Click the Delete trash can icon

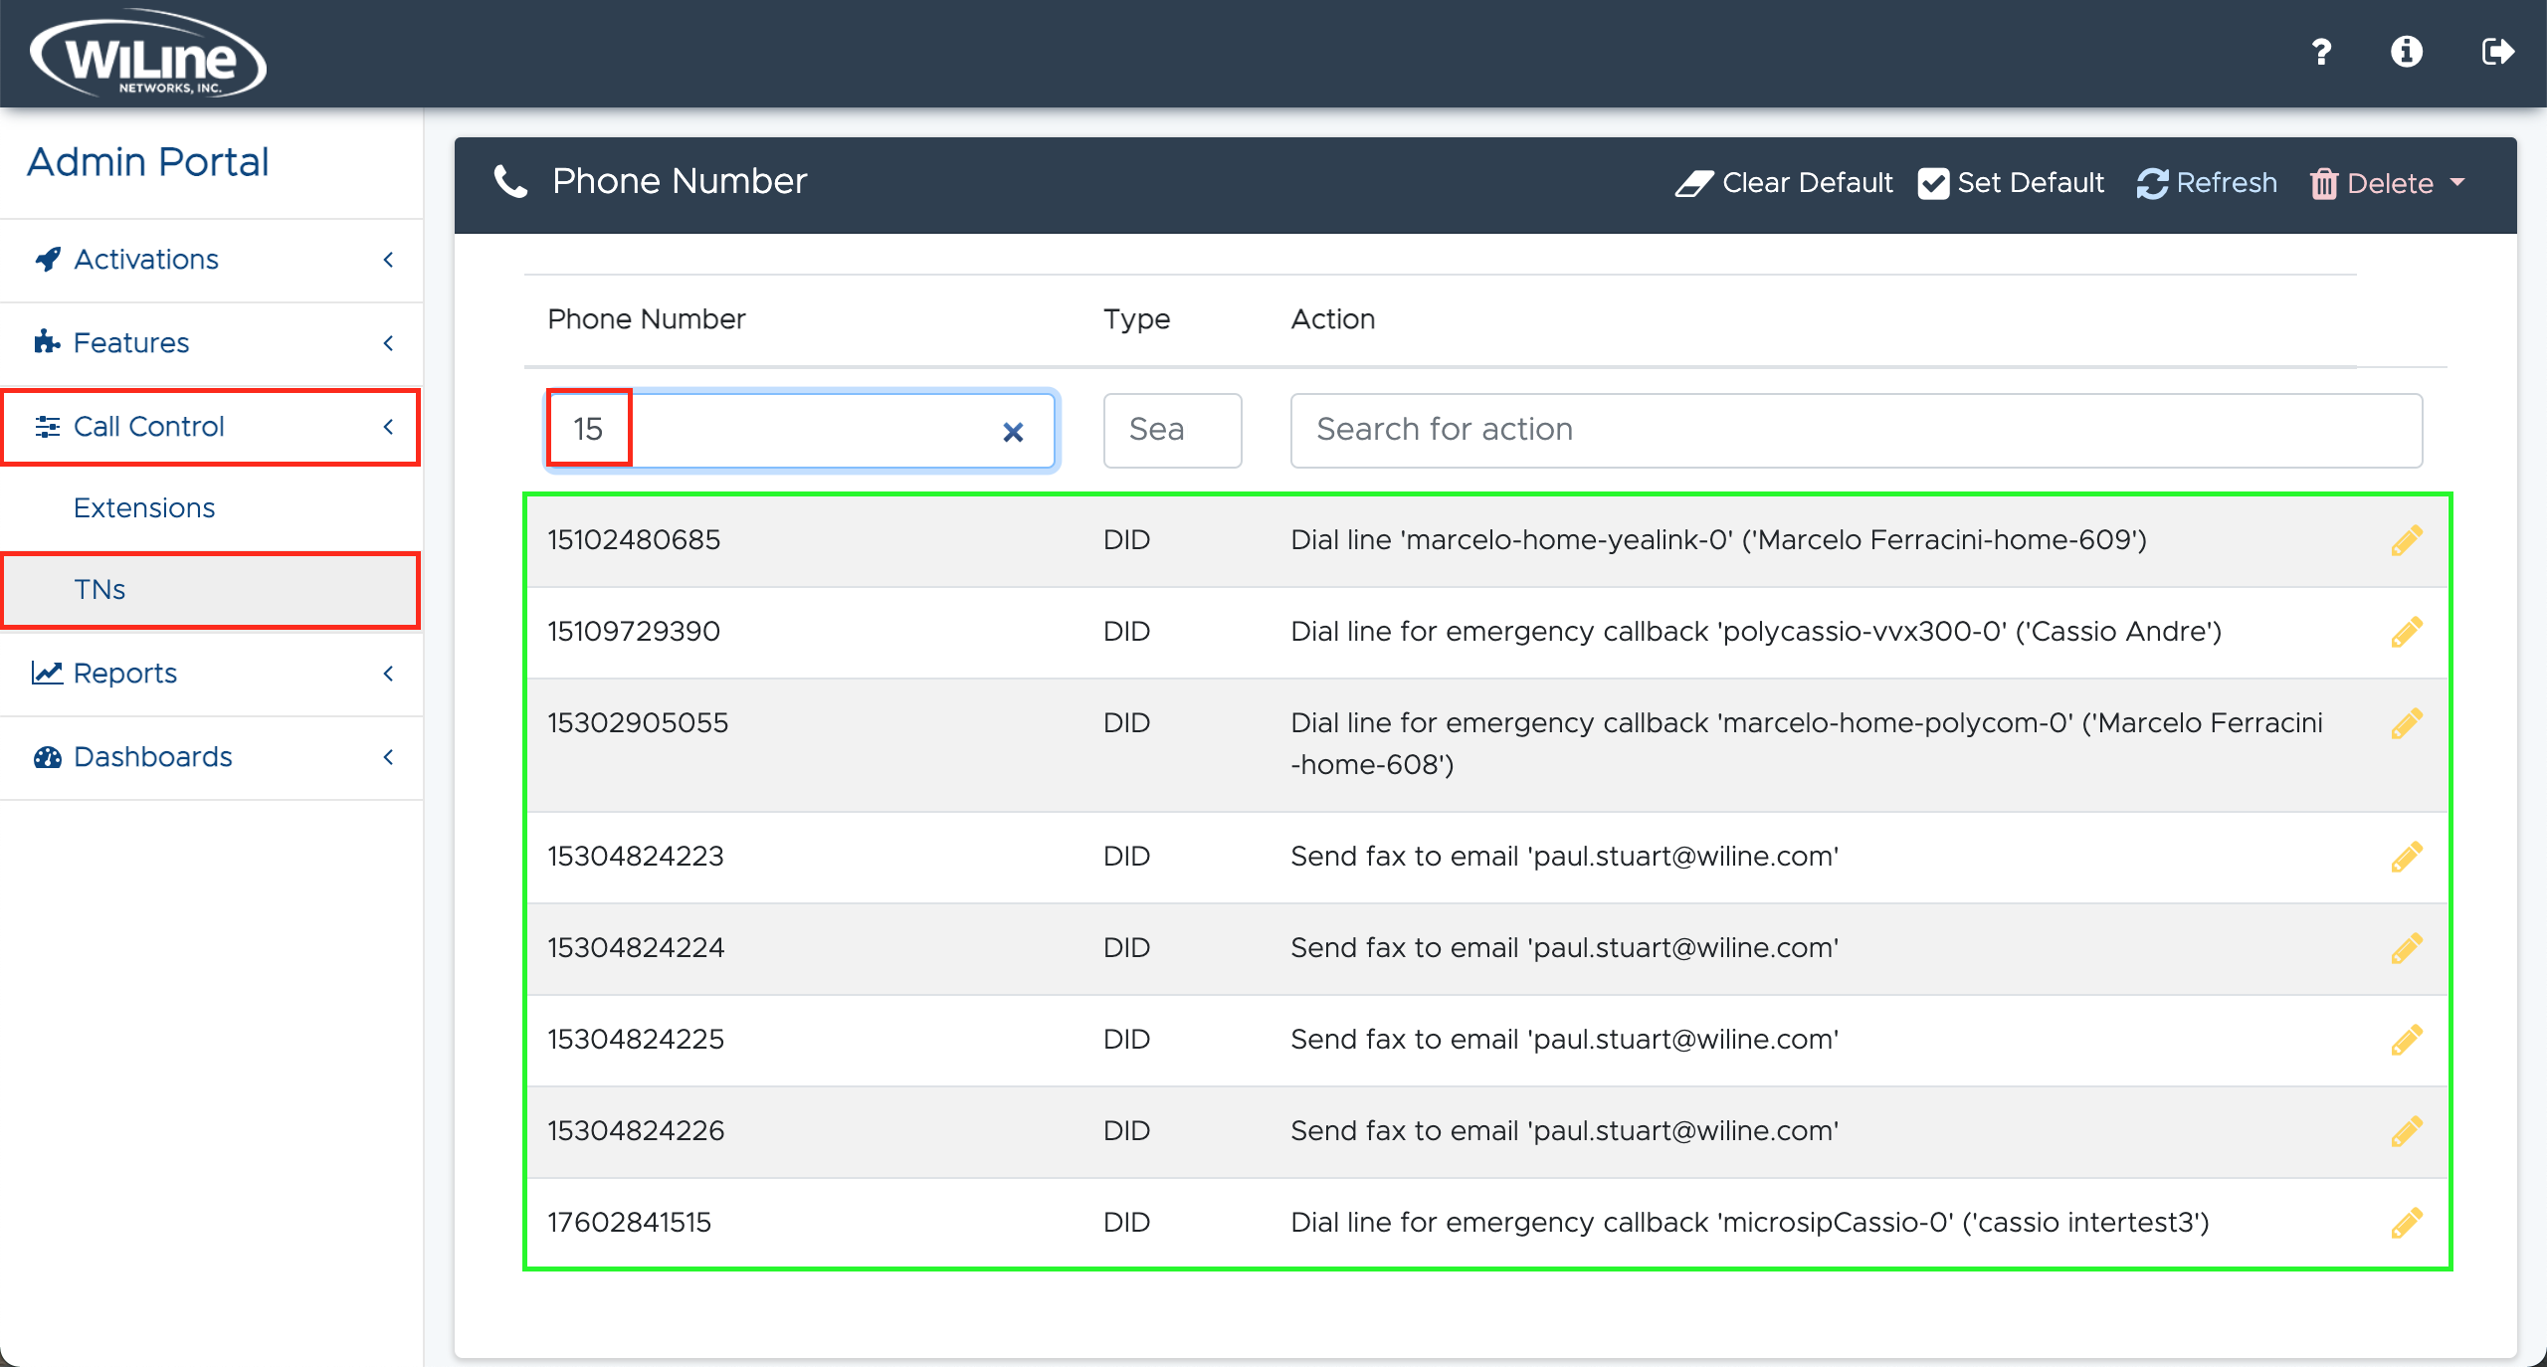2323,184
